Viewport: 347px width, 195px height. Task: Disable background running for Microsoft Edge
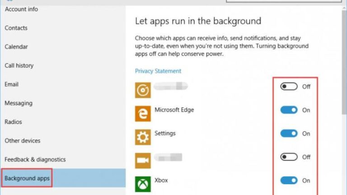point(289,110)
